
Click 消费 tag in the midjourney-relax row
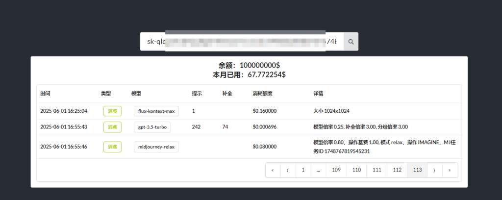(x=112, y=147)
